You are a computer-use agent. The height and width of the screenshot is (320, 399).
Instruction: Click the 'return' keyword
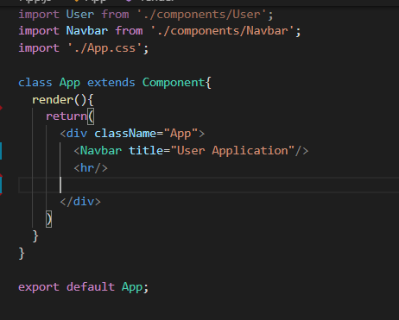66,116
